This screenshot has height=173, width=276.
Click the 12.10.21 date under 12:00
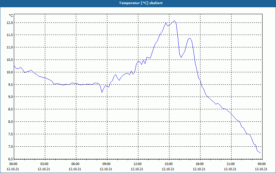(x=137, y=169)
